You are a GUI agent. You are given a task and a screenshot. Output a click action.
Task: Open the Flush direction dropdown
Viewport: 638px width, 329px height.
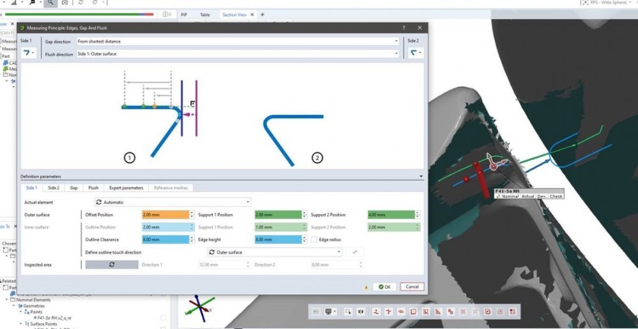point(236,54)
